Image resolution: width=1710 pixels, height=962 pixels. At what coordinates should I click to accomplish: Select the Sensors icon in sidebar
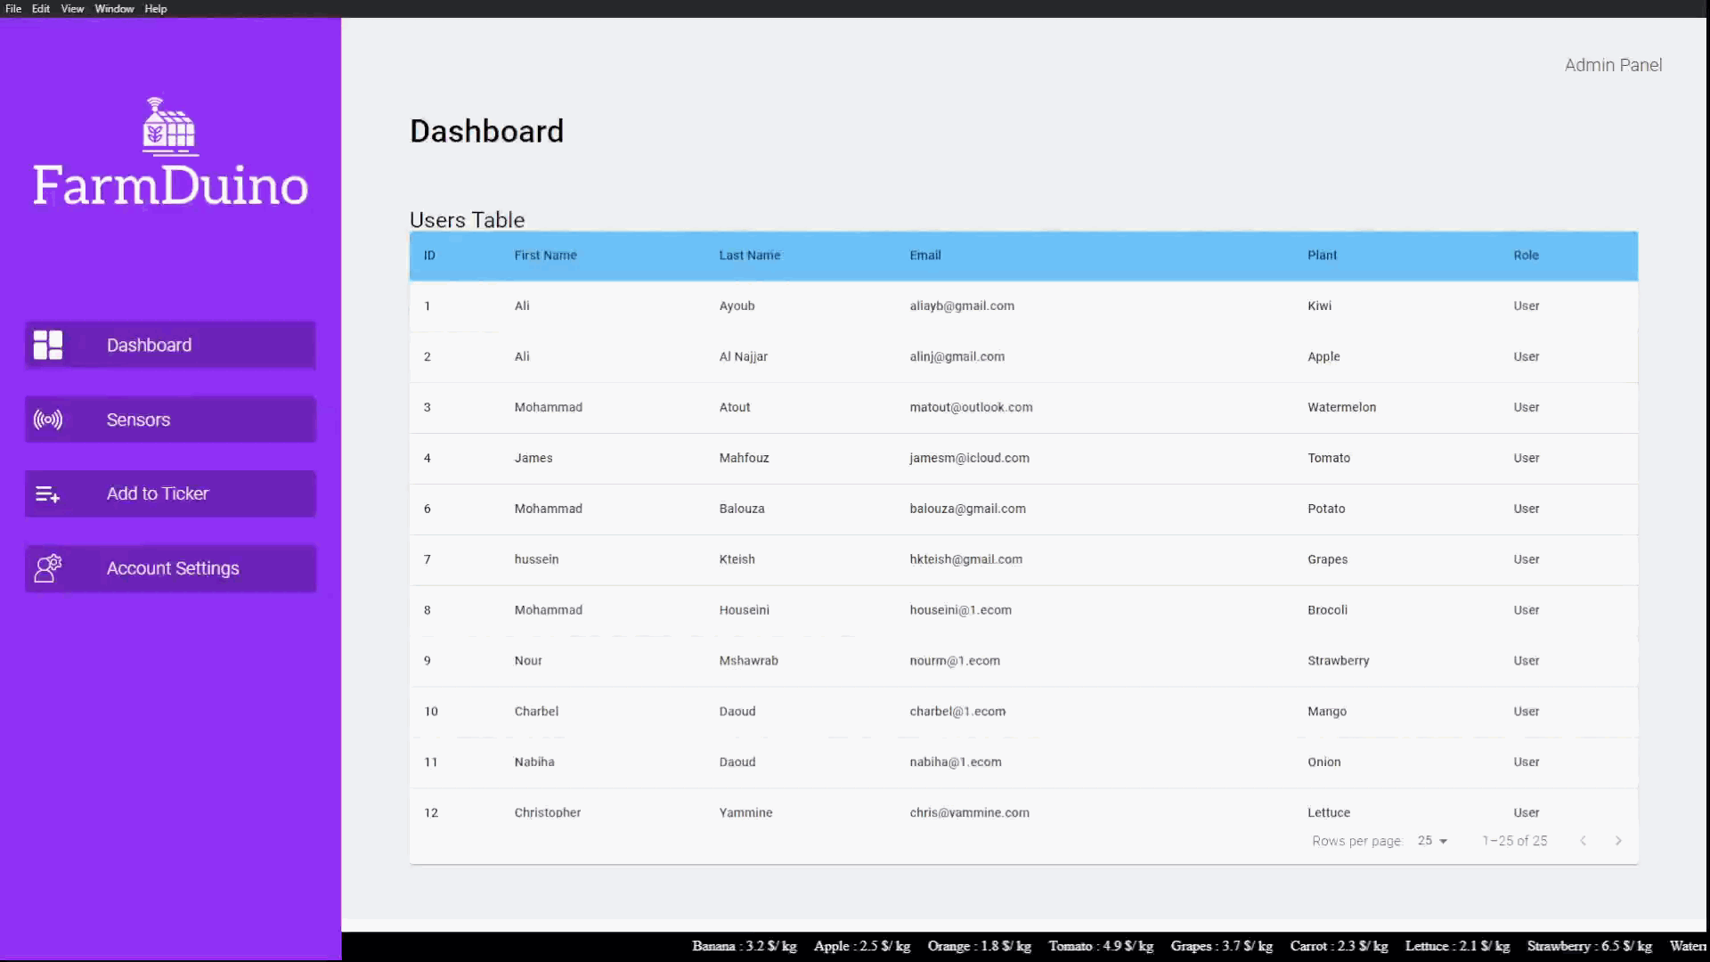[x=47, y=420]
